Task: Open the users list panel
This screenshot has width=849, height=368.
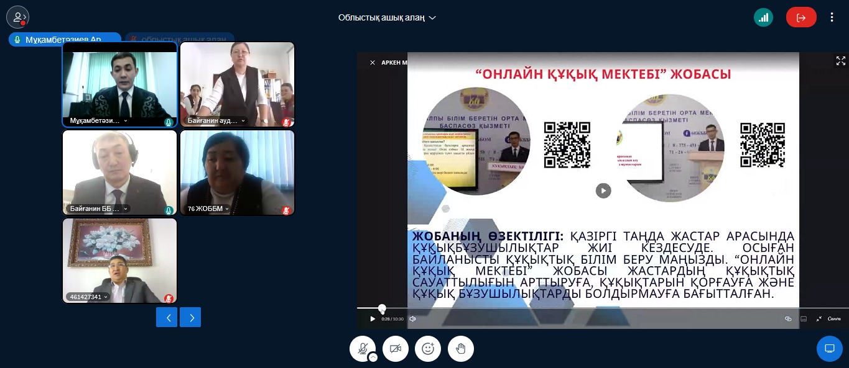Action: pos(17,17)
